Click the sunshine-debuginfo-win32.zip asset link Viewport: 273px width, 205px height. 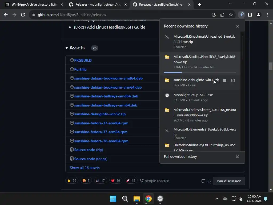(x=100, y=114)
